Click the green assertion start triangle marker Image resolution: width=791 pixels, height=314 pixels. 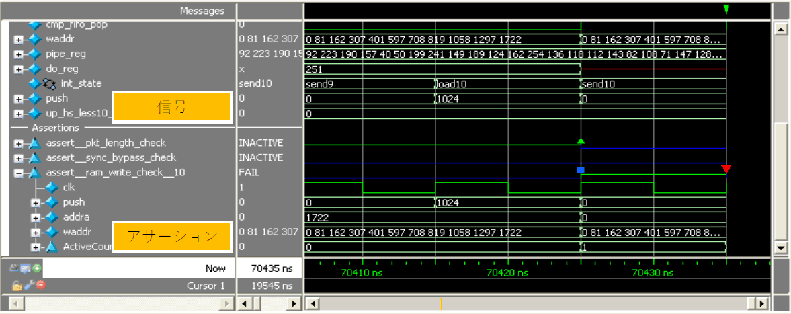tap(581, 141)
